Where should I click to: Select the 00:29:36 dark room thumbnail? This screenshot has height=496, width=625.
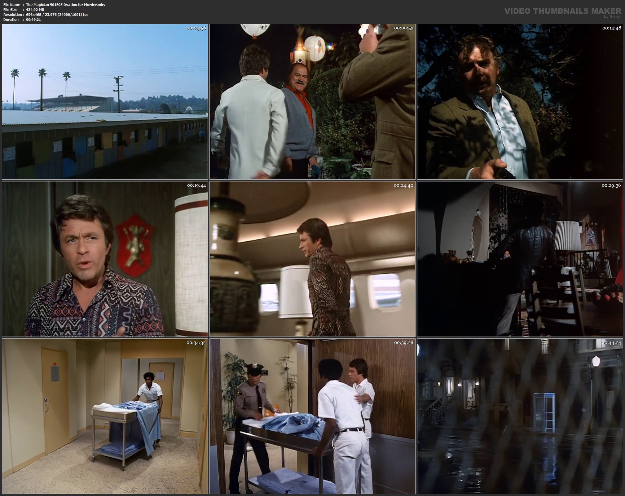(520, 259)
